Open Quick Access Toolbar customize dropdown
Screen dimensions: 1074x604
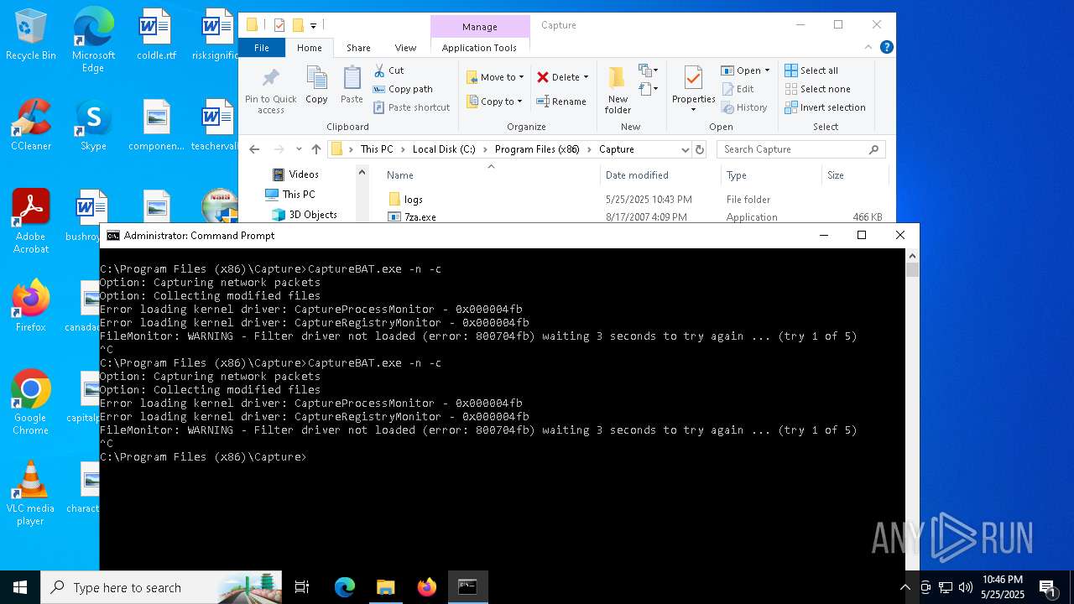tap(313, 25)
